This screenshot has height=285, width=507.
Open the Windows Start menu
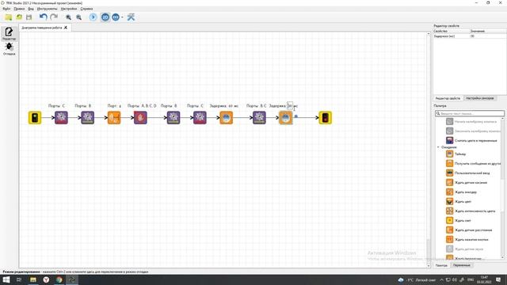click(x=6, y=279)
